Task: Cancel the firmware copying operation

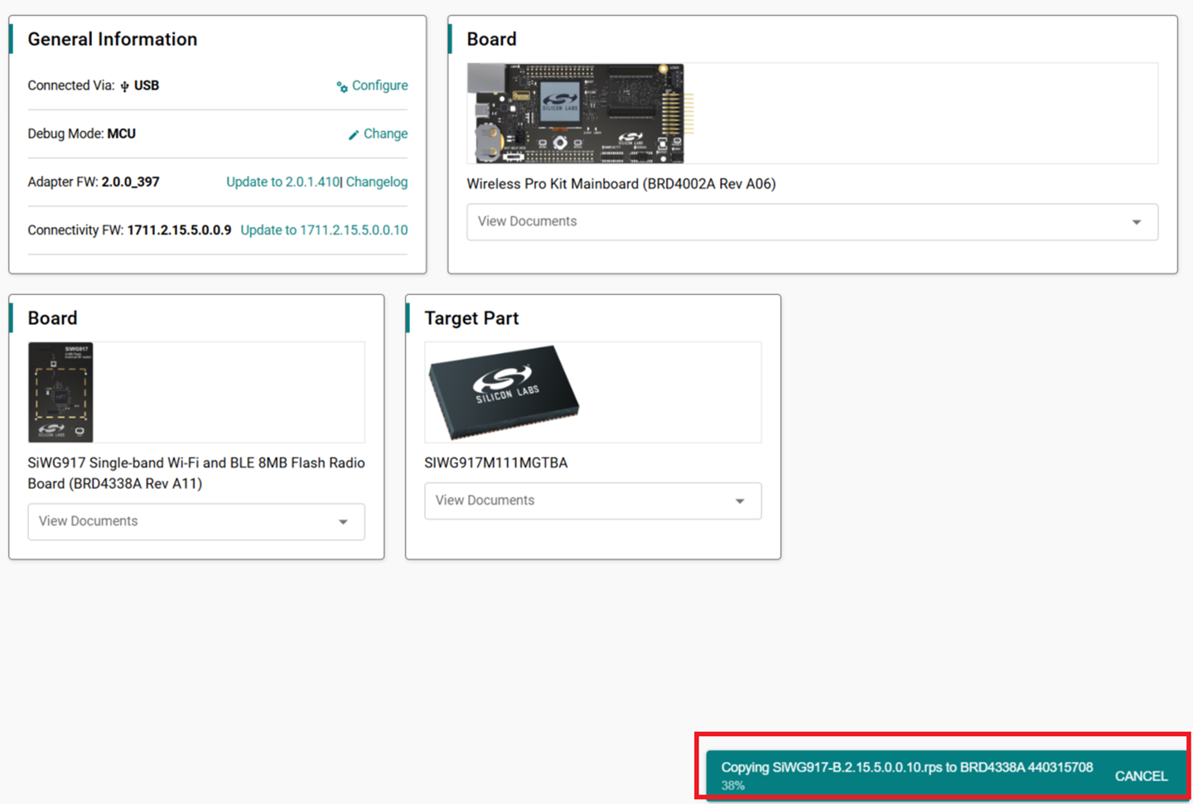Action: click(1141, 777)
